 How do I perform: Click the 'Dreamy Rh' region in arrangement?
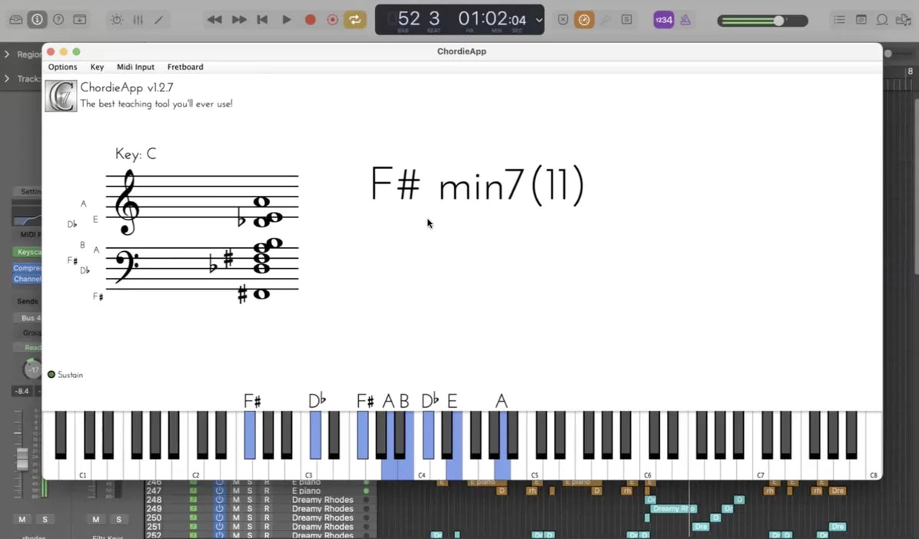click(x=673, y=508)
